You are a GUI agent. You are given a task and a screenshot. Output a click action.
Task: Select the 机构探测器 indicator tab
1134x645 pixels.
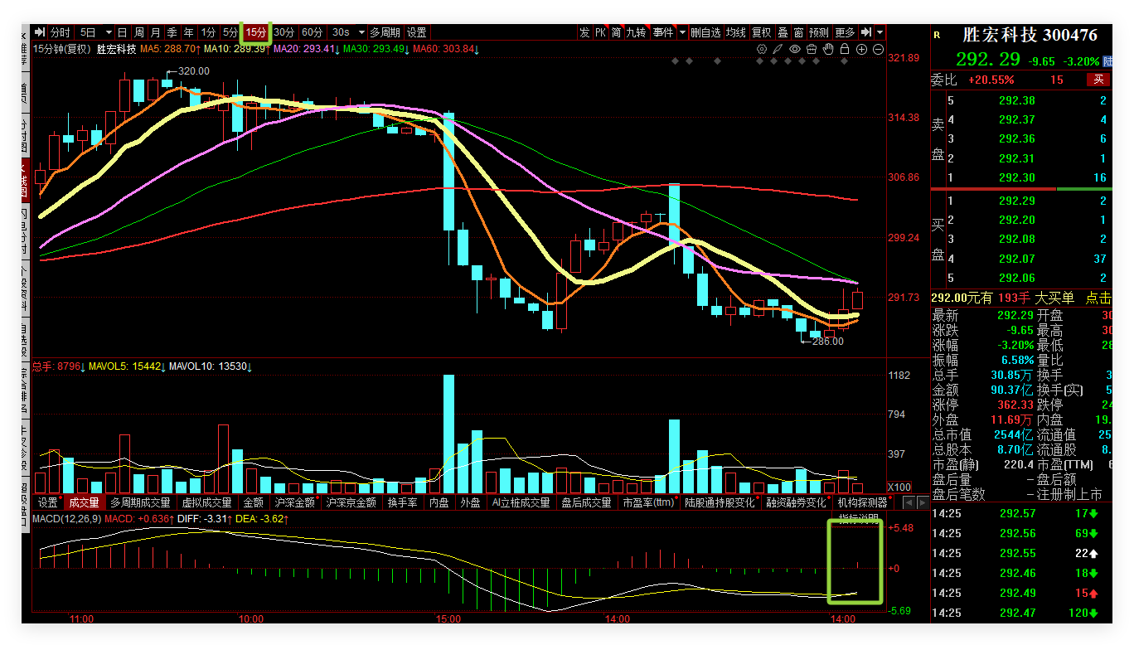coord(862,502)
